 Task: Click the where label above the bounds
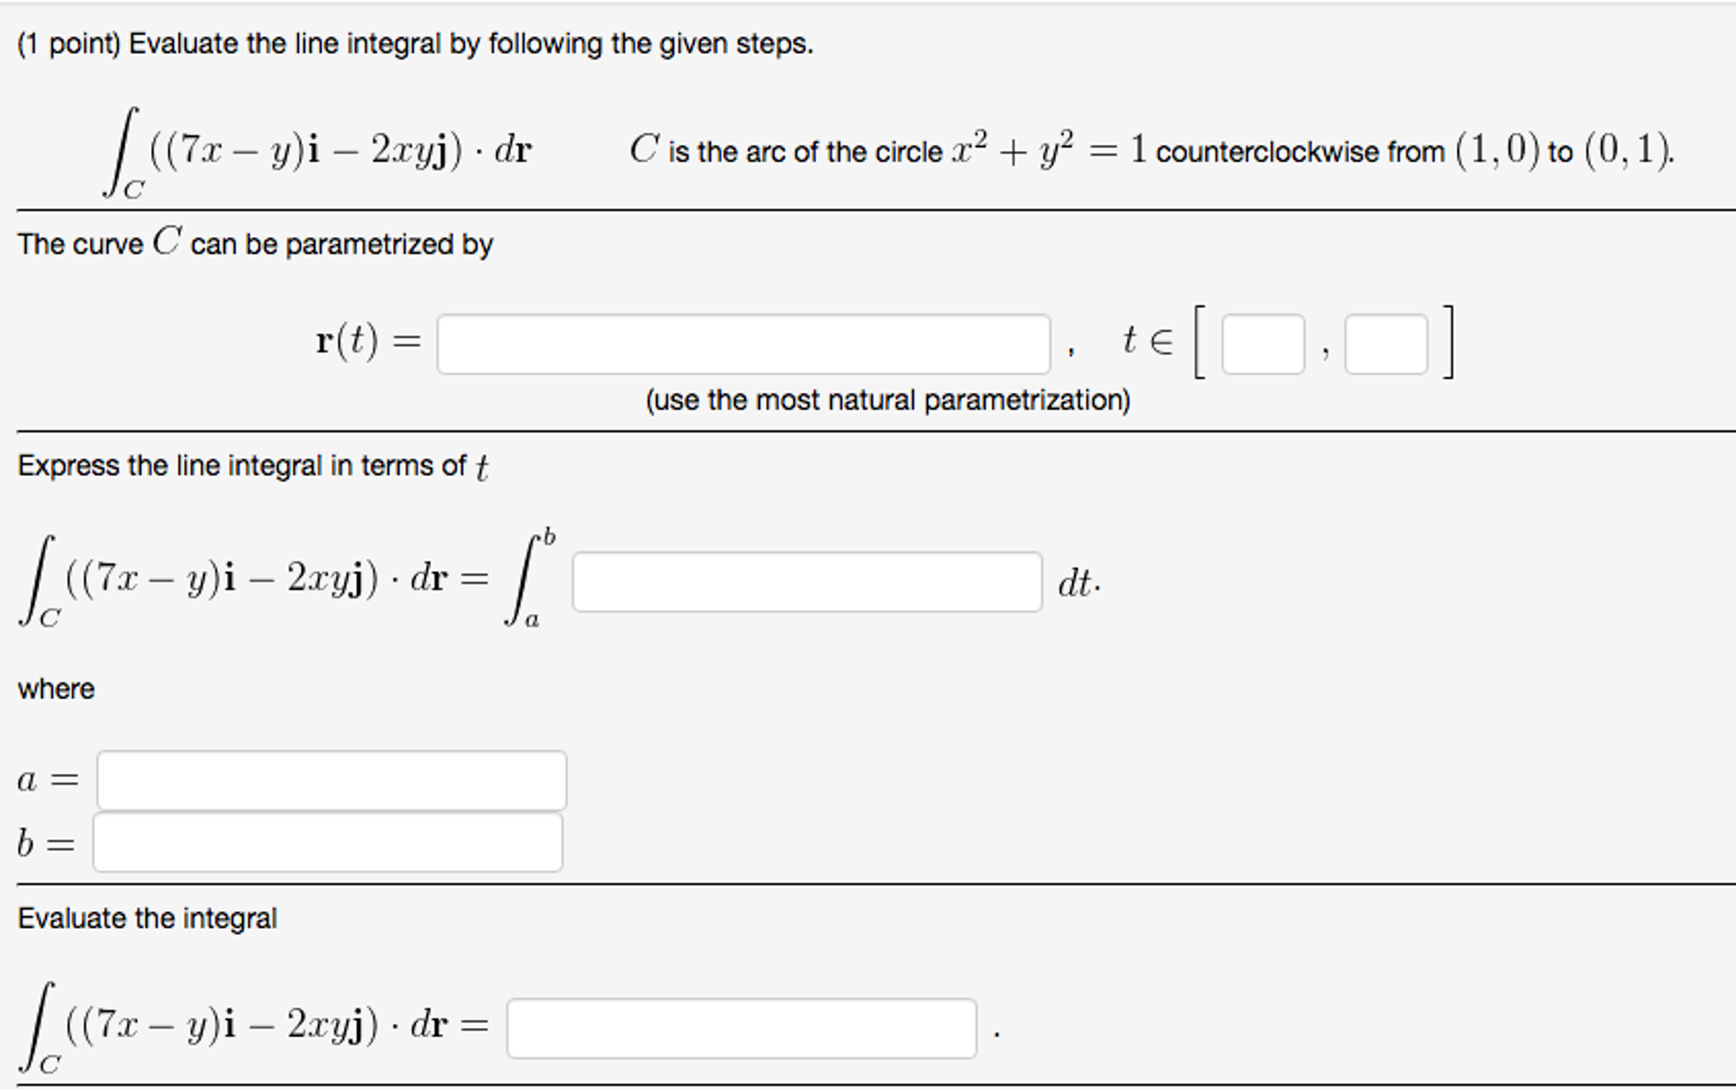click(x=56, y=689)
